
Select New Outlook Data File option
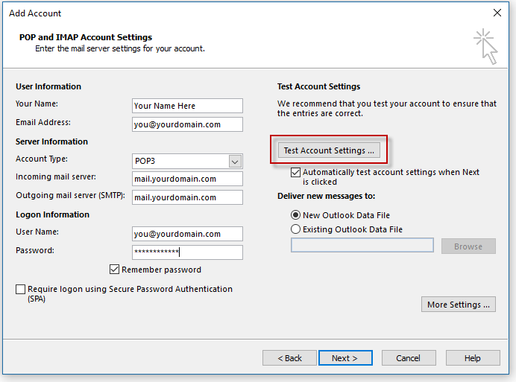point(296,215)
